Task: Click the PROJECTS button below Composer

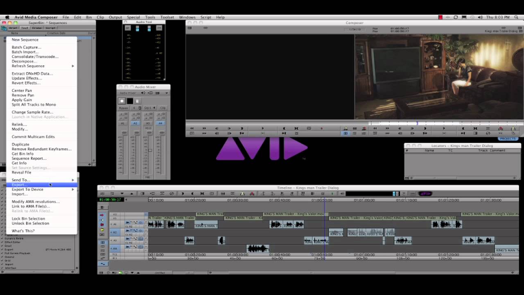Action: (508, 138)
